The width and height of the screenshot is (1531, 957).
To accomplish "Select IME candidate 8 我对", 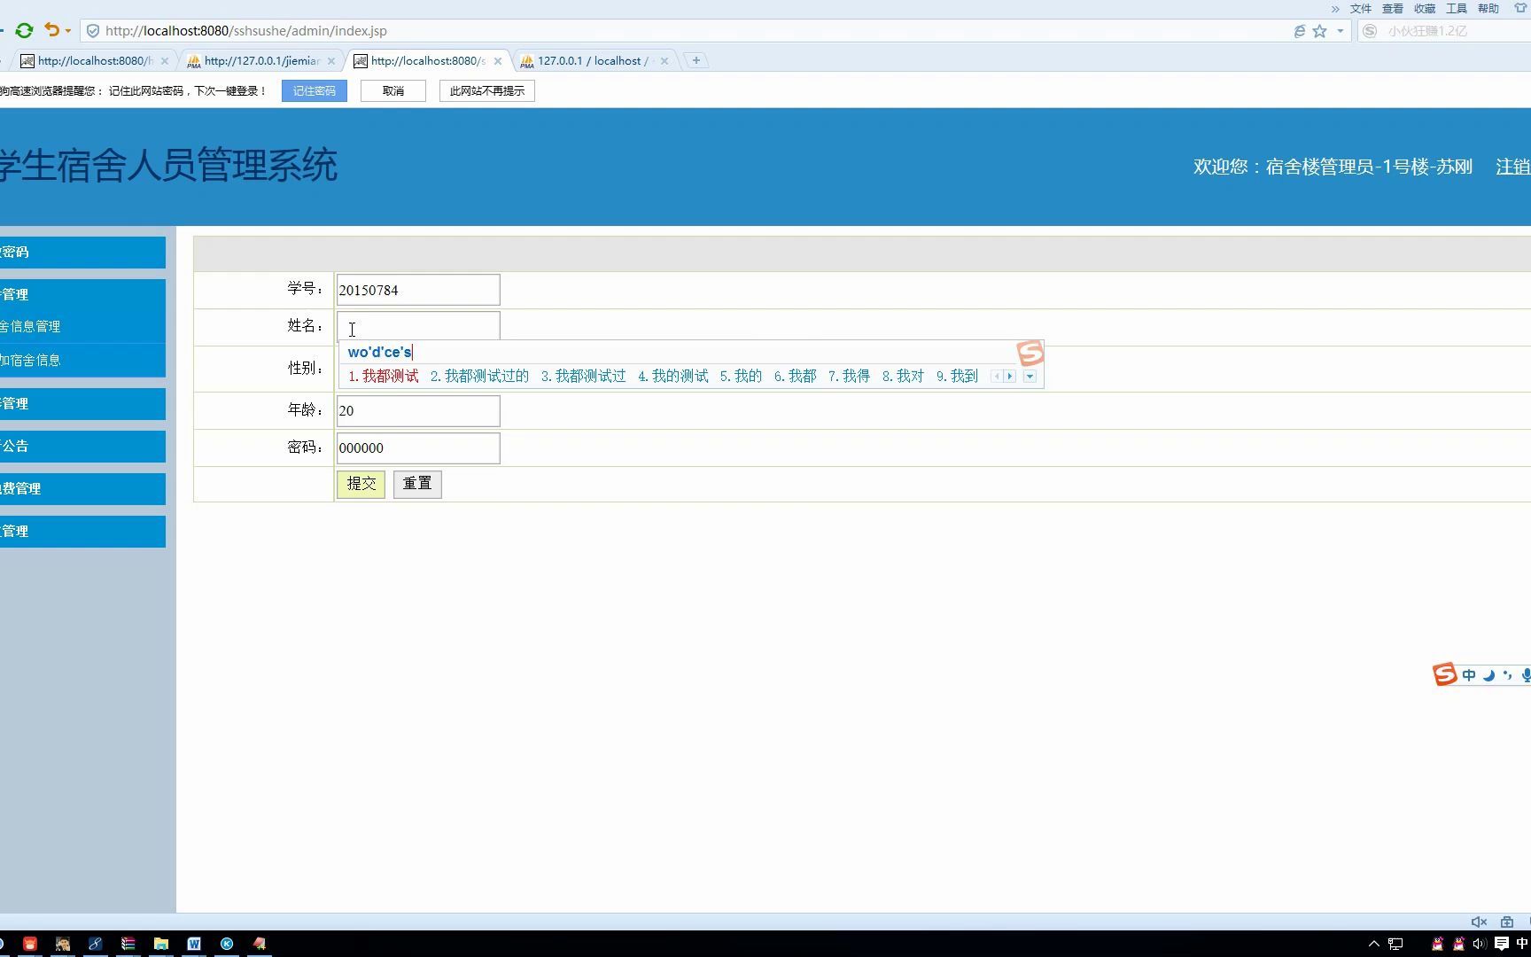I will click(x=903, y=377).
